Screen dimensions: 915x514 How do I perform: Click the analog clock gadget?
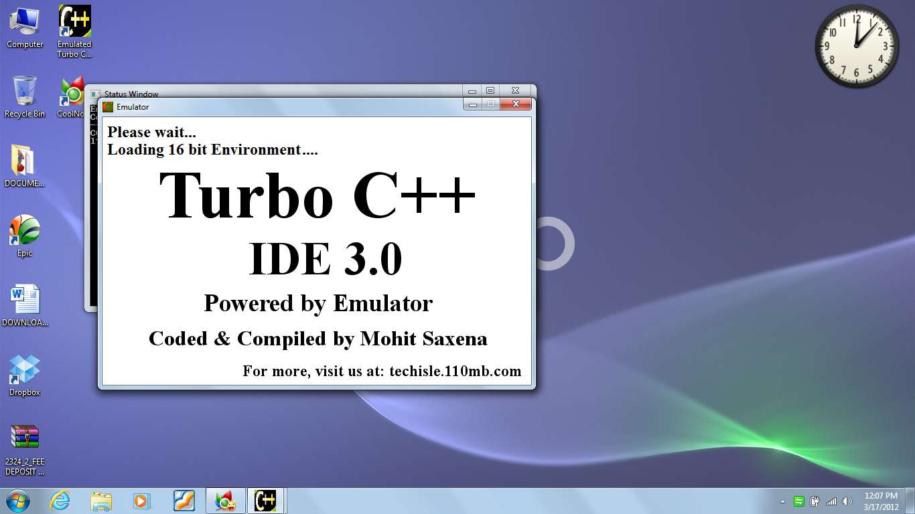click(x=856, y=47)
